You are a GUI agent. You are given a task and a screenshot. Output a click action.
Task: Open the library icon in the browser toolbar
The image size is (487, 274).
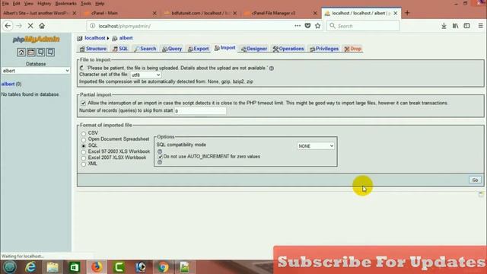click(x=455, y=26)
